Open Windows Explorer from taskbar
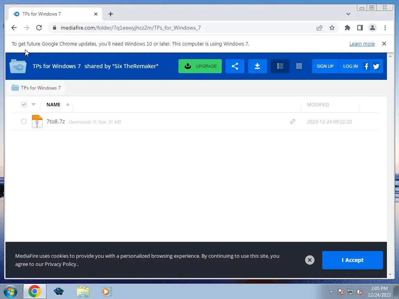 pos(83,292)
